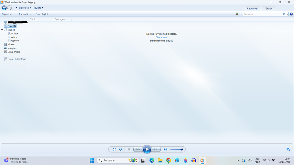Screen dimensions: 294x165
Task: Skip to previous track
Action: click(x=138, y=149)
